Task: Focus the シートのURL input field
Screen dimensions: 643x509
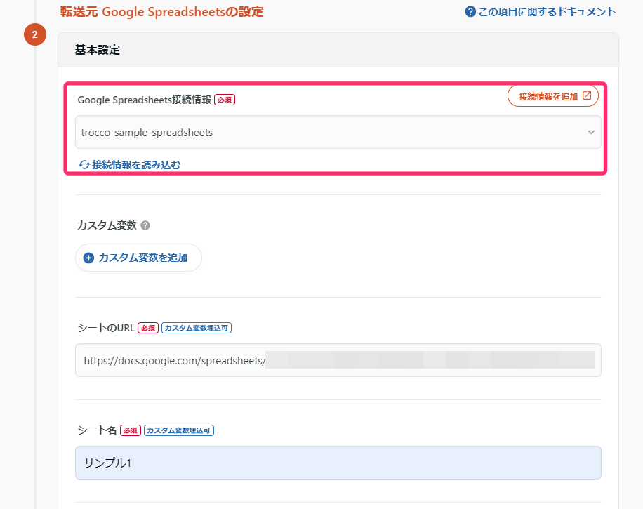Action: pyautogui.click(x=338, y=360)
